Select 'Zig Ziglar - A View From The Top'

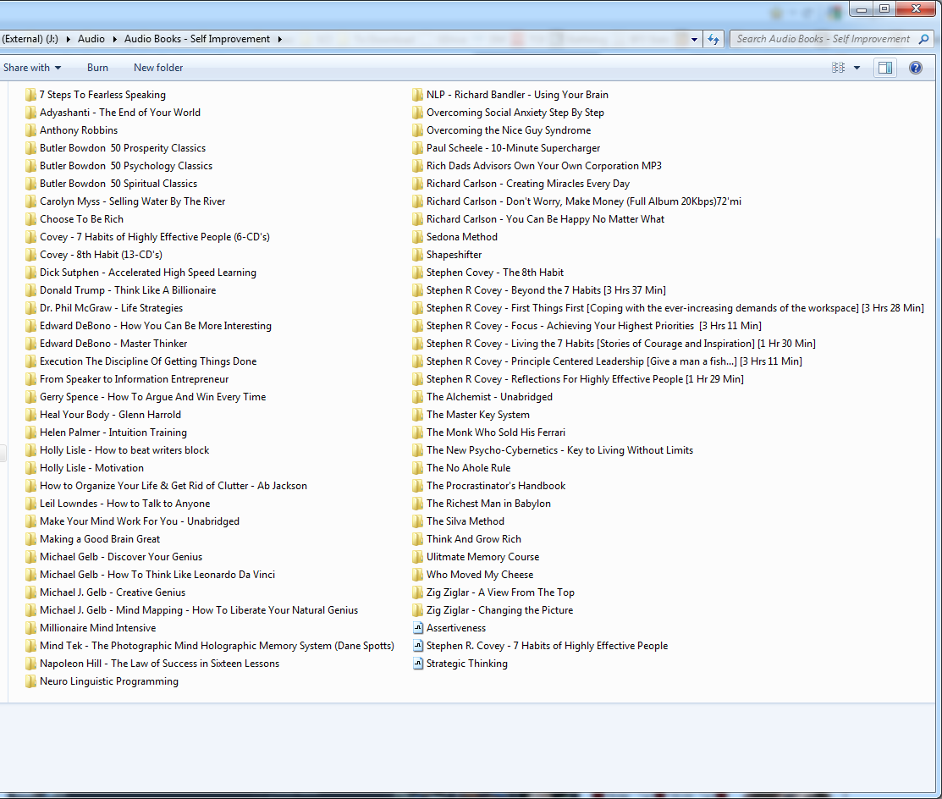(500, 592)
